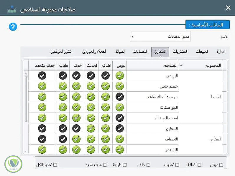Select the خصم خاص permission name

point(169,86)
